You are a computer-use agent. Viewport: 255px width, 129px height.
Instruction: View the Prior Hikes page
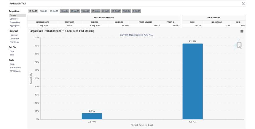point(15,42)
